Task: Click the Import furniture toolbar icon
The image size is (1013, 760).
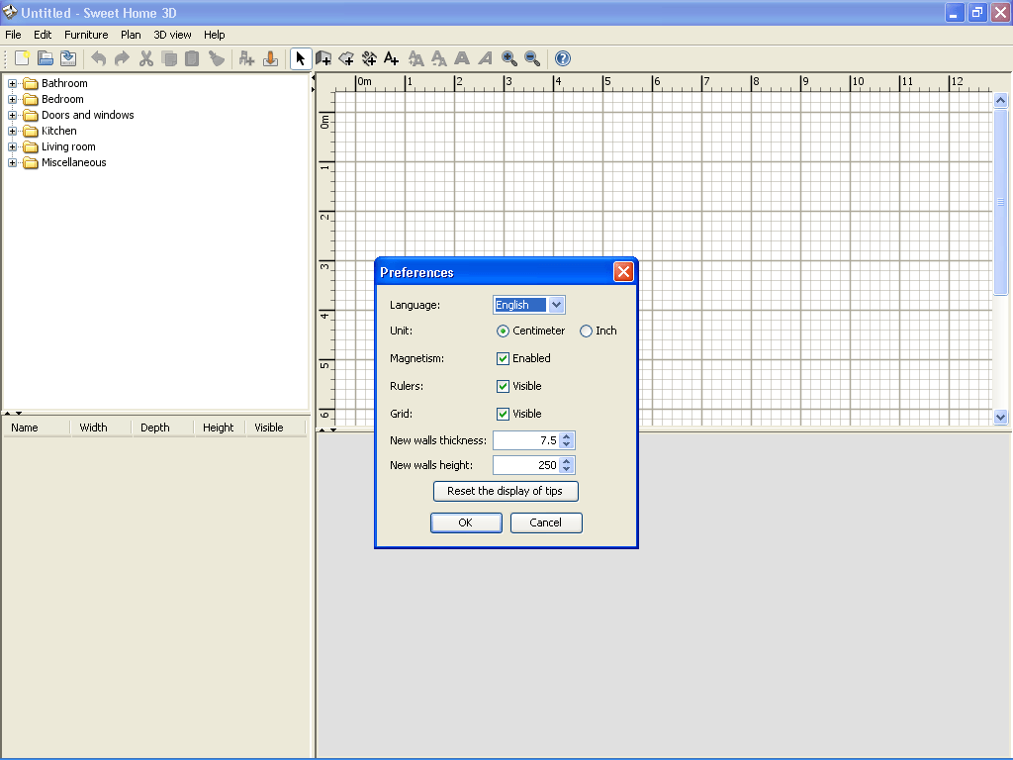Action: coord(270,58)
